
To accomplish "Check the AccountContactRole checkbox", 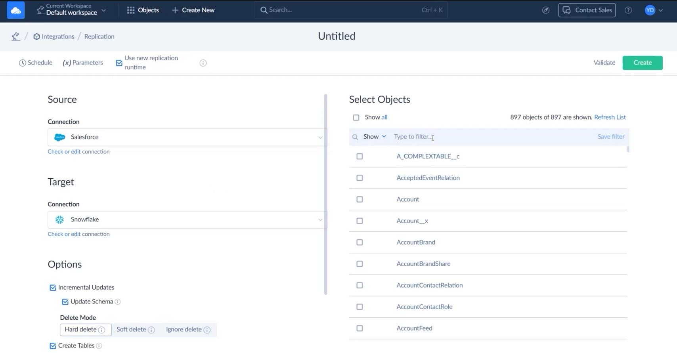I will [x=360, y=307].
